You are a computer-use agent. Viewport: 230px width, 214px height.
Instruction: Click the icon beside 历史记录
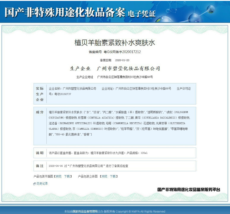[x=35, y=184]
